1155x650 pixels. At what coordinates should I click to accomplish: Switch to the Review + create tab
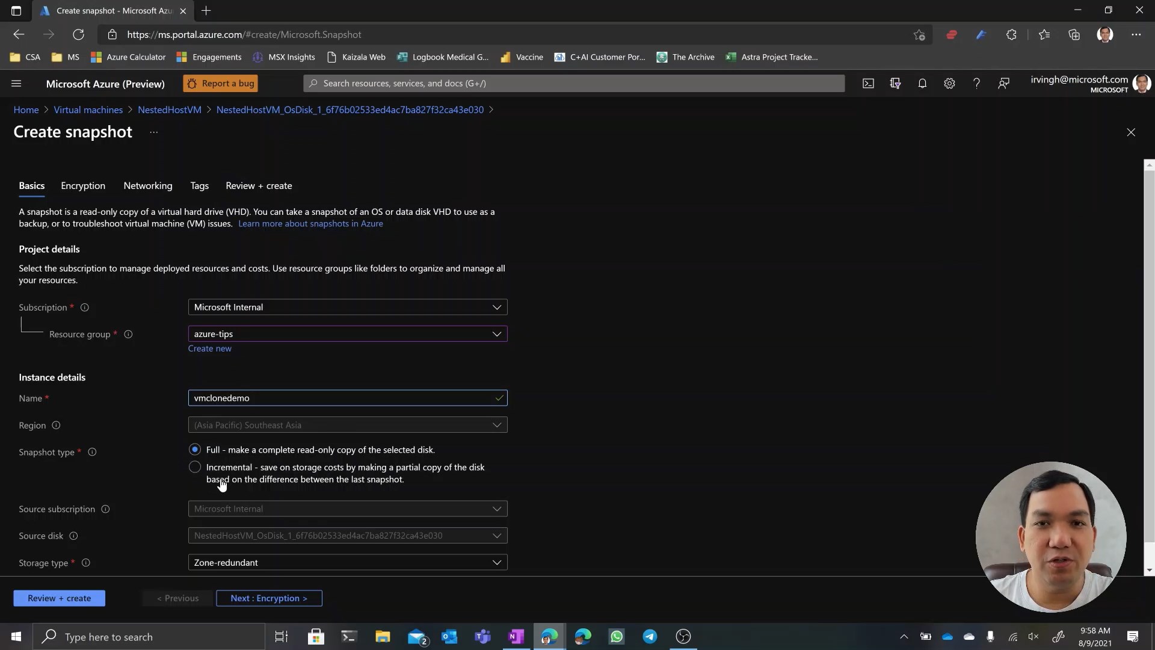(x=259, y=186)
